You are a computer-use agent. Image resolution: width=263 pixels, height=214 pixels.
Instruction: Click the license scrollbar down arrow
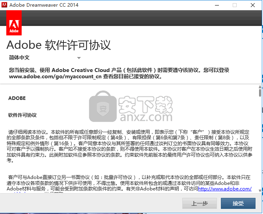pos(260,191)
